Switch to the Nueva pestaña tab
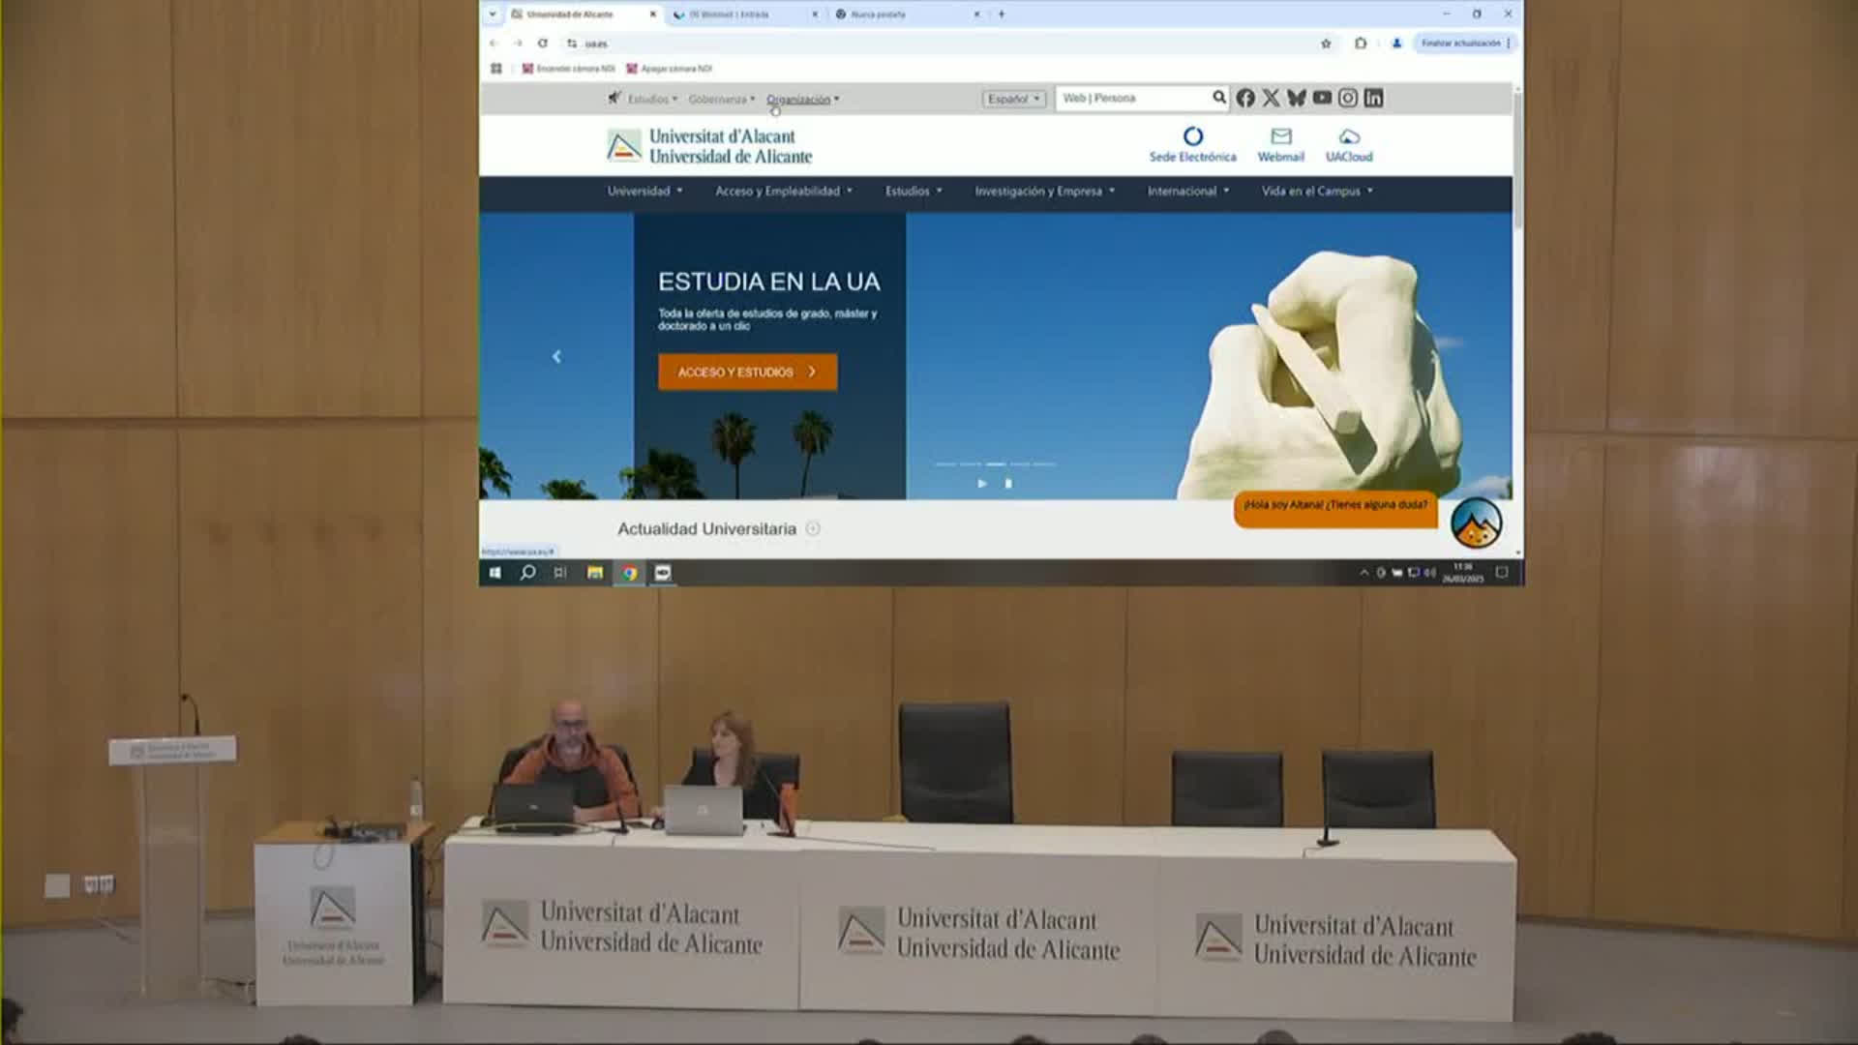The image size is (1858, 1045). pyautogui.click(x=908, y=15)
